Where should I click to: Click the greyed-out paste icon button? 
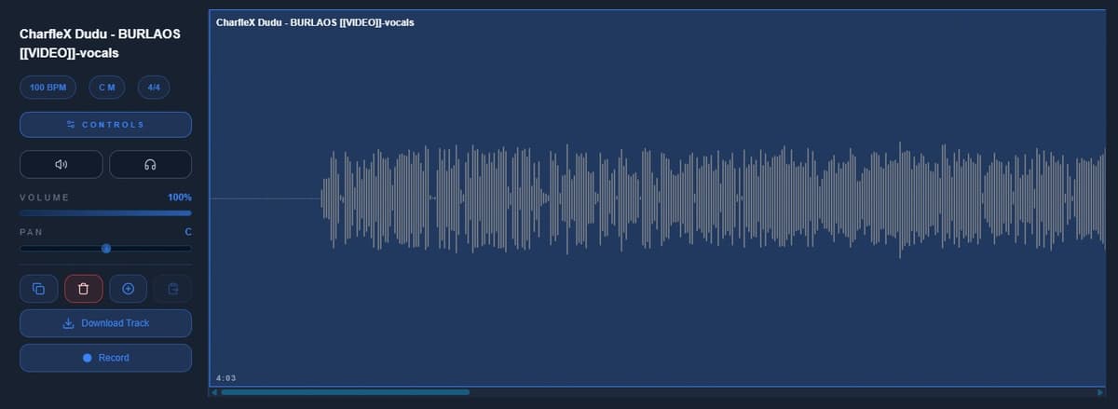click(x=172, y=289)
